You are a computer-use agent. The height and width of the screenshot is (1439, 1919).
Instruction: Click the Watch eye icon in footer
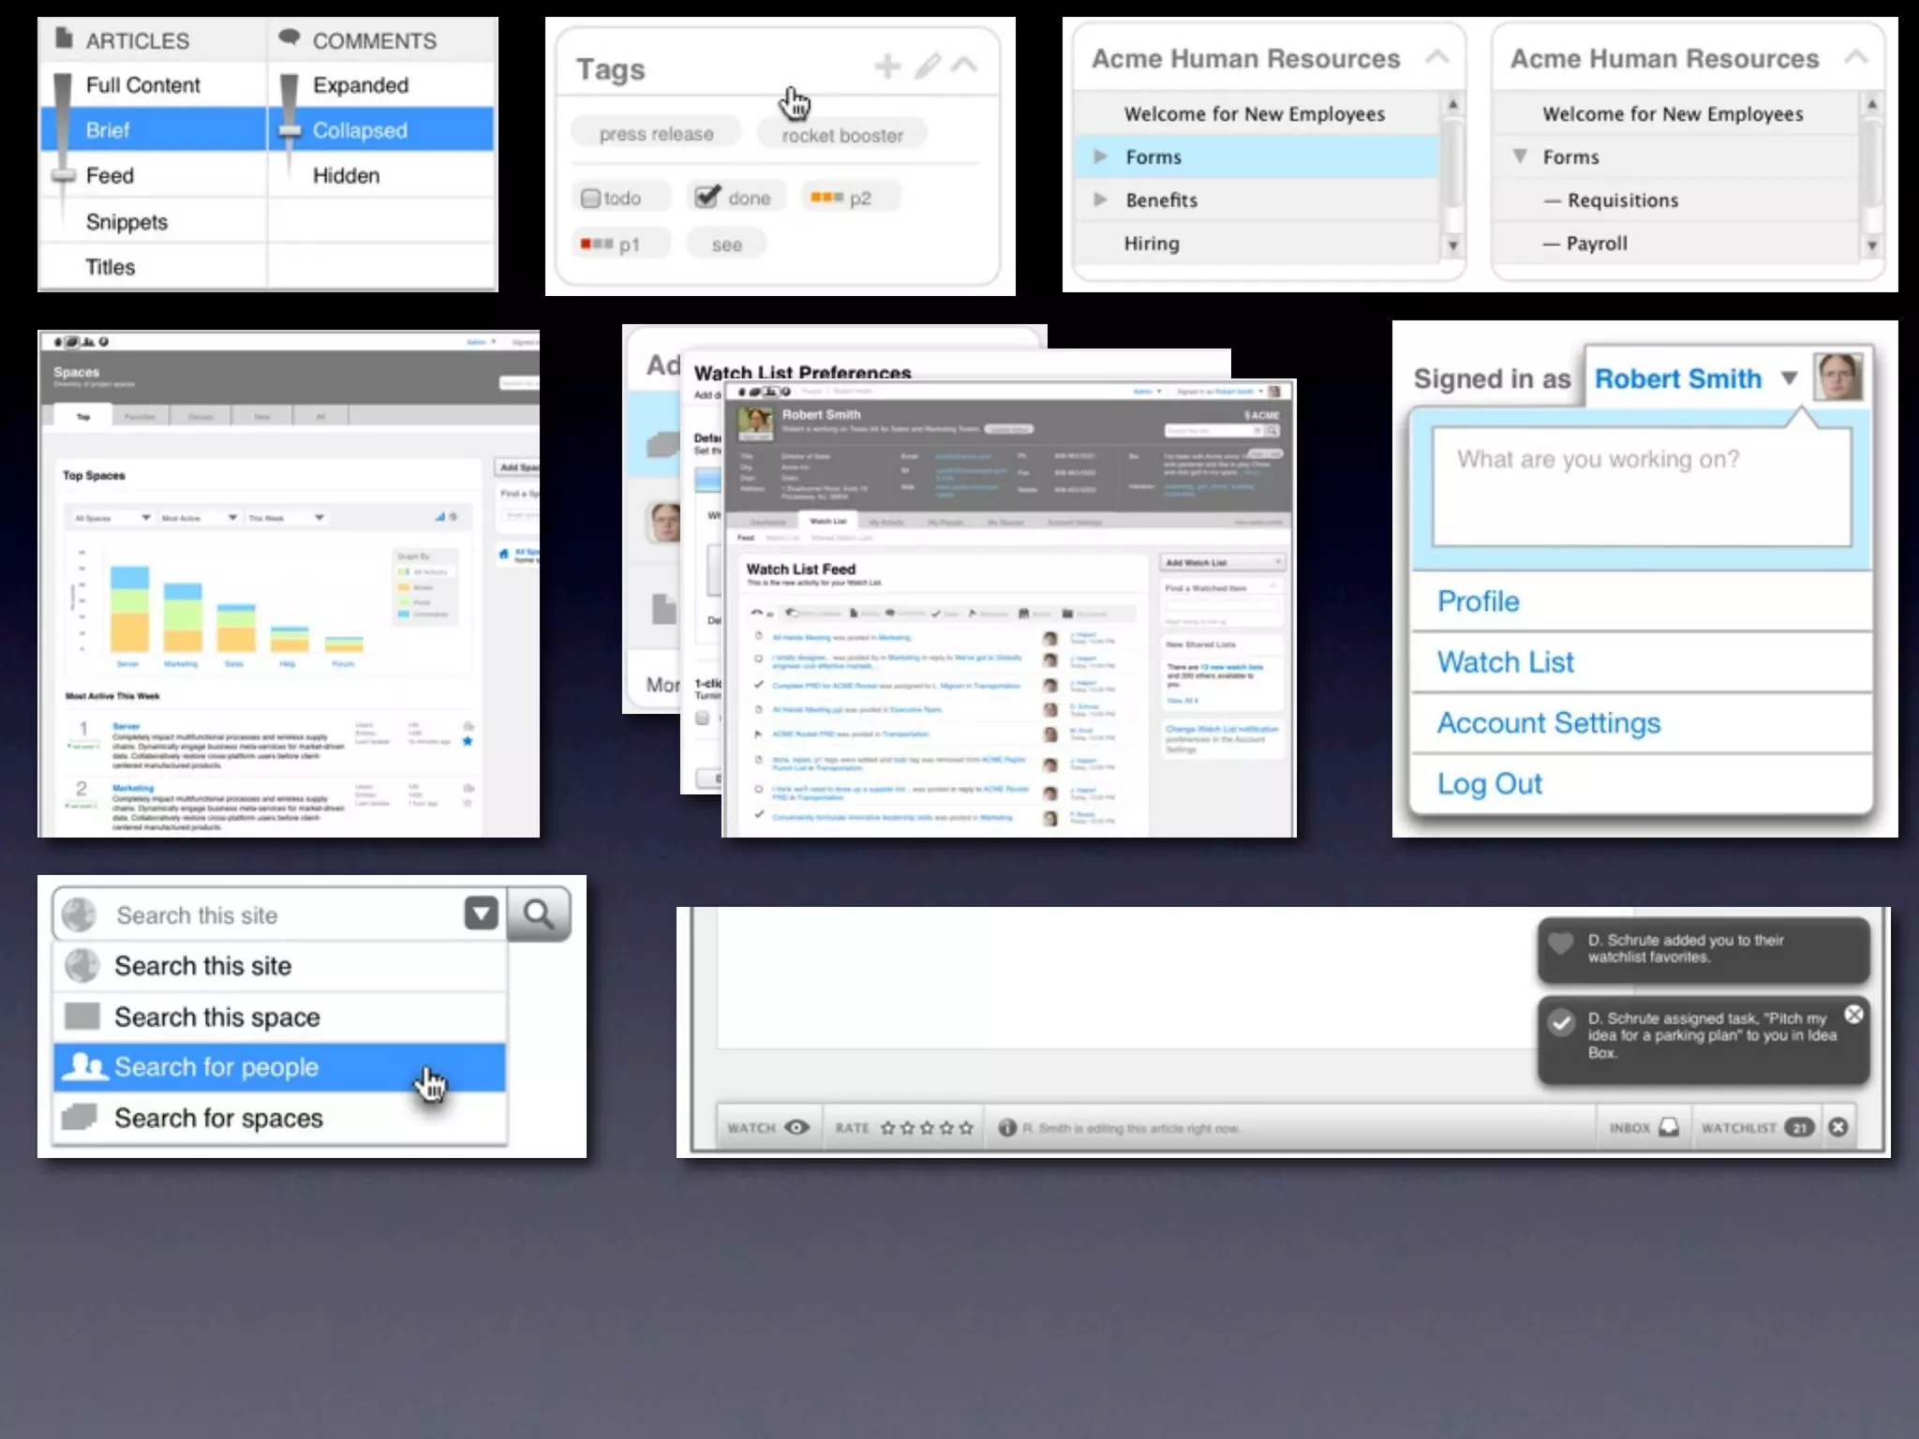click(796, 1127)
